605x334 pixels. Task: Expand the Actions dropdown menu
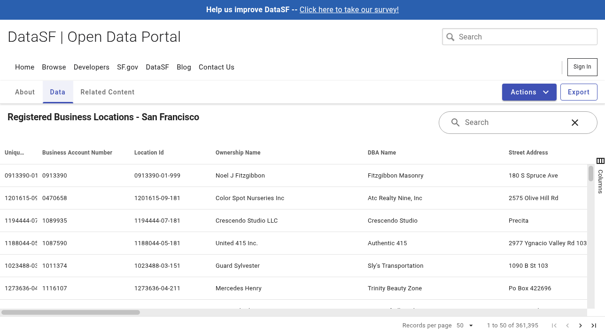529,92
